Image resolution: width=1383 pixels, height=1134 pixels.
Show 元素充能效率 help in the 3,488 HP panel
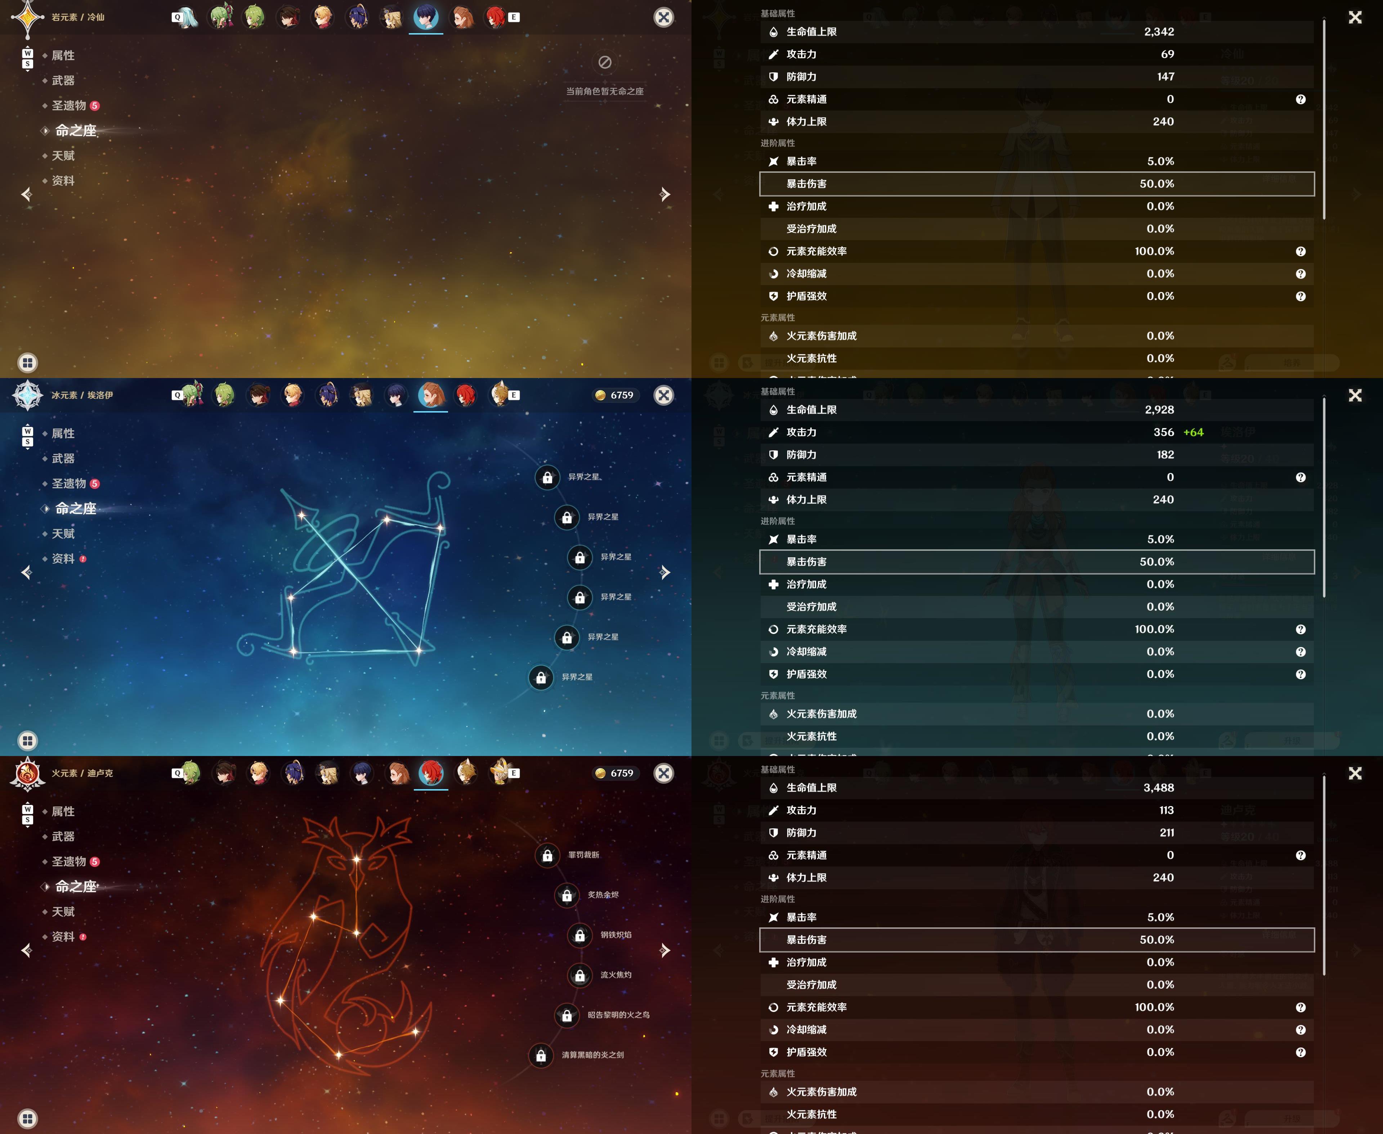[x=1301, y=1007]
